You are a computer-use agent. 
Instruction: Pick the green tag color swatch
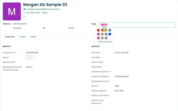tap(102, 38)
